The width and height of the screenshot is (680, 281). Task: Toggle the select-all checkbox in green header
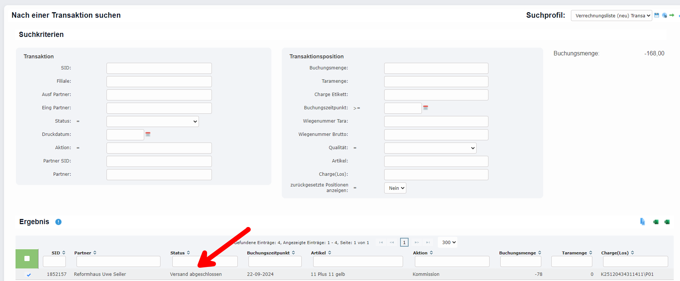click(27, 258)
